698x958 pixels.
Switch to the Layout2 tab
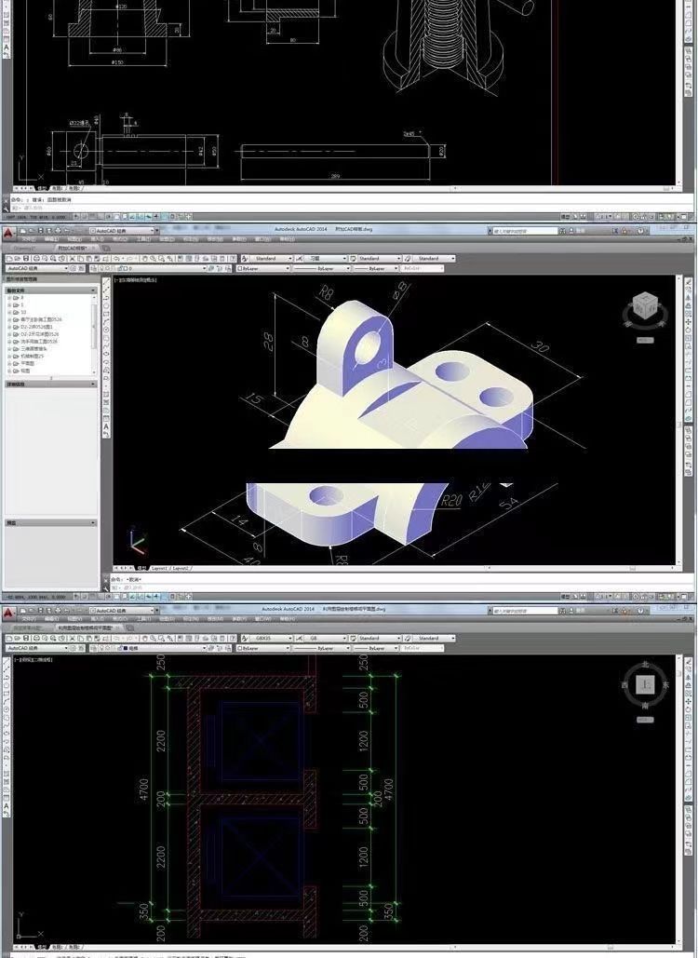[181, 567]
